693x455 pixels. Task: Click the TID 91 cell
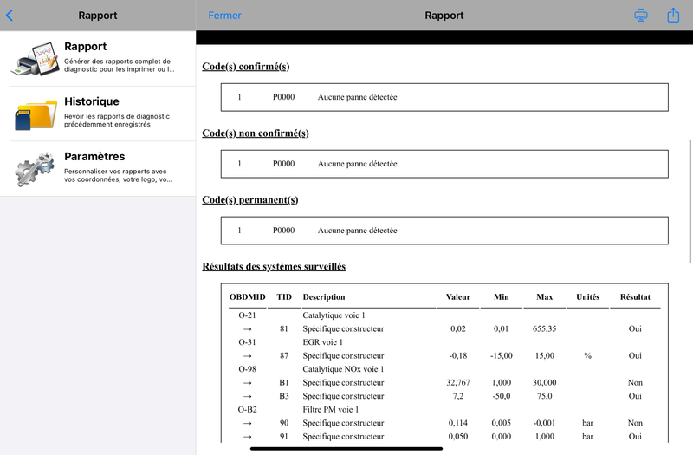pyautogui.click(x=284, y=437)
